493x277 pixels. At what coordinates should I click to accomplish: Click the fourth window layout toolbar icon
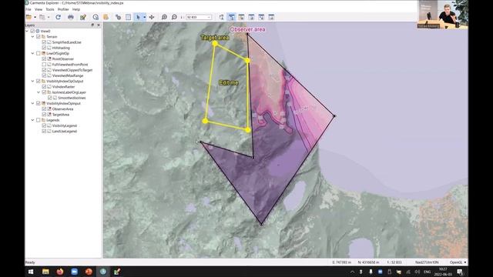point(261,17)
